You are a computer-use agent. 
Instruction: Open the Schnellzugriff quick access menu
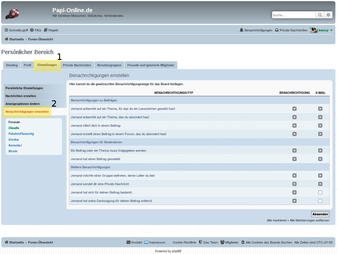16,30
